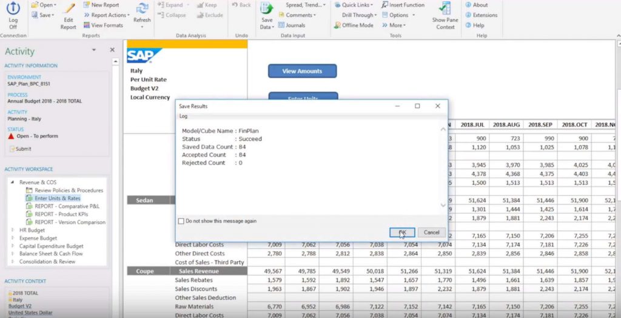The height and width of the screenshot is (318, 621).
Task: Click the 2018.AUG column header
Action: 506,124
